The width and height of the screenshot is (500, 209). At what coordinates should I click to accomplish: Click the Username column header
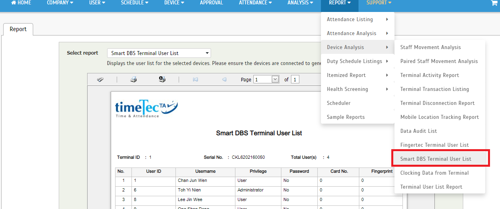[205, 171]
